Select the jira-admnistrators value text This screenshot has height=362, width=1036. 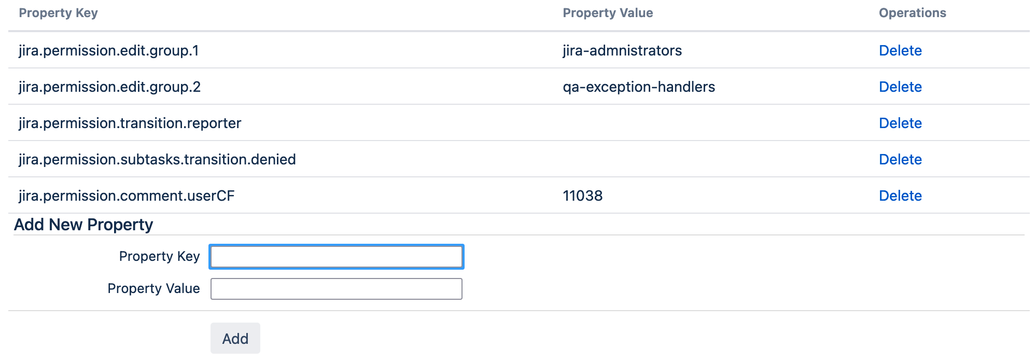pos(622,50)
